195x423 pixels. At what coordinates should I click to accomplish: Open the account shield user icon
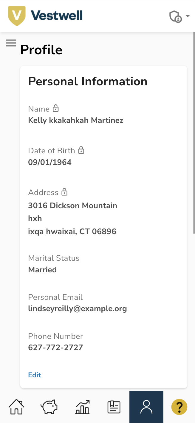point(175,16)
